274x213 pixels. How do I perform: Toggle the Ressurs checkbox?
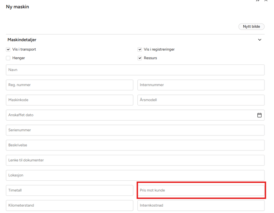point(140,58)
